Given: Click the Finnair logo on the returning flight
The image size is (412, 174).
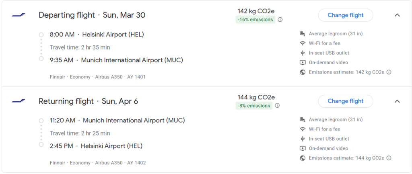Looking at the screenshot, I should pos(19,101).
